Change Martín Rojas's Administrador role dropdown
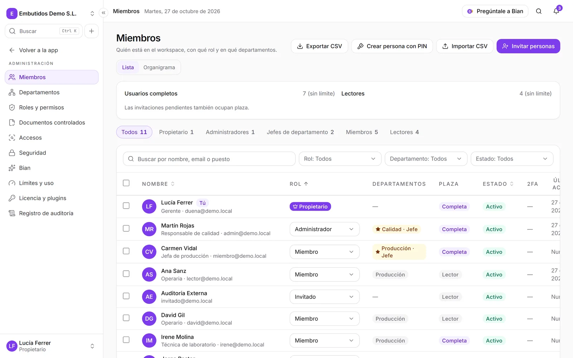This screenshot has height=358, width=573. pos(324,229)
